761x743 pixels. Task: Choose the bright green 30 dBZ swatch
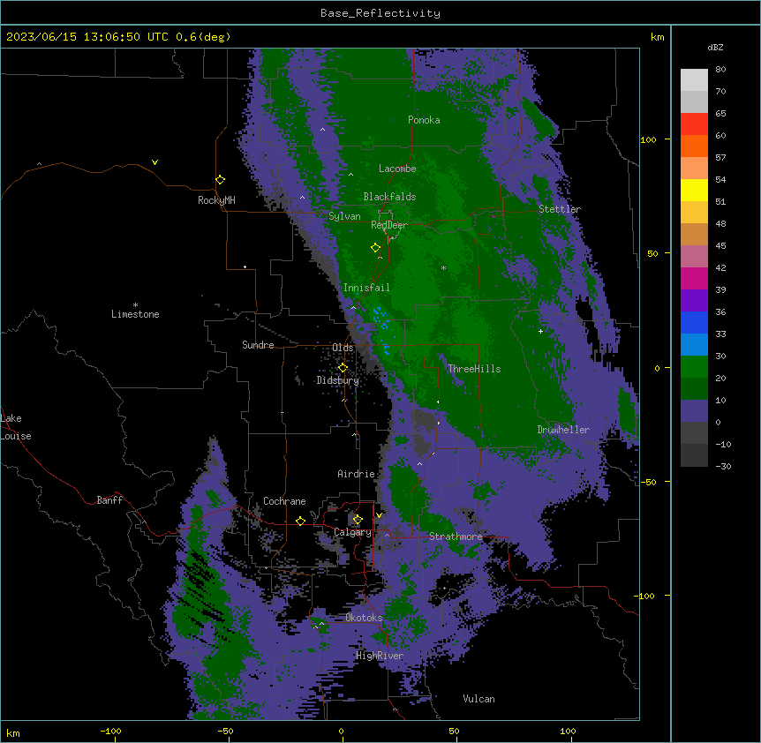pyautogui.click(x=694, y=367)
